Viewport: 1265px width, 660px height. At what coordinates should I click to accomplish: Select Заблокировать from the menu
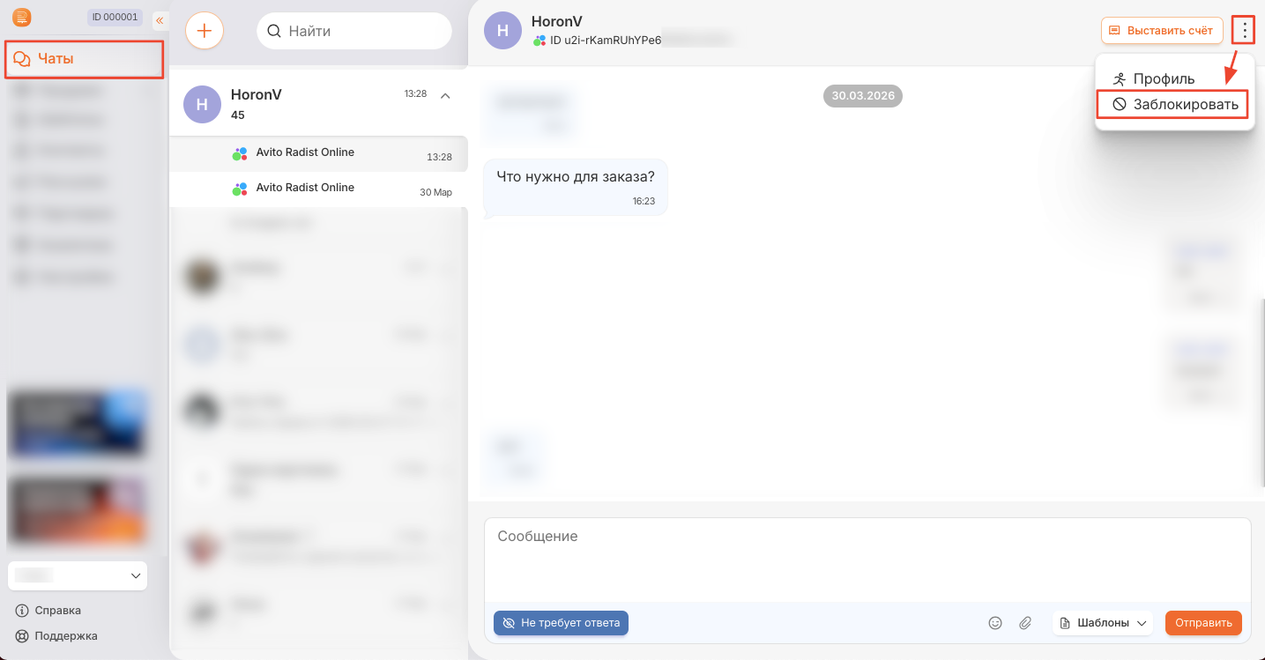click(1174, 104)
